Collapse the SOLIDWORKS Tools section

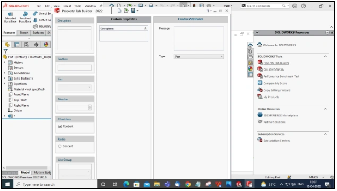[325, 57]
